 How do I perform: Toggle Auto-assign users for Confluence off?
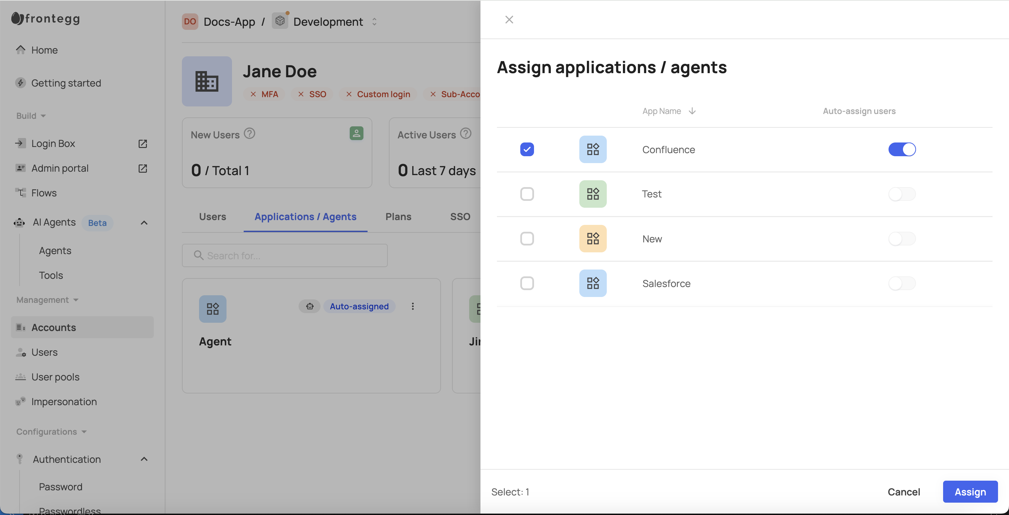(902, 149)
